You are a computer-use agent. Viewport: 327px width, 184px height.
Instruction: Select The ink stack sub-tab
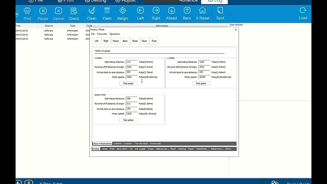pyautogui.click(x=141, y=144)
